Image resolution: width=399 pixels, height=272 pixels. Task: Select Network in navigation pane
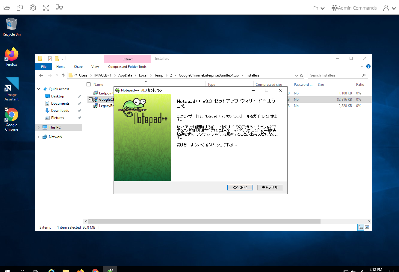55,137
